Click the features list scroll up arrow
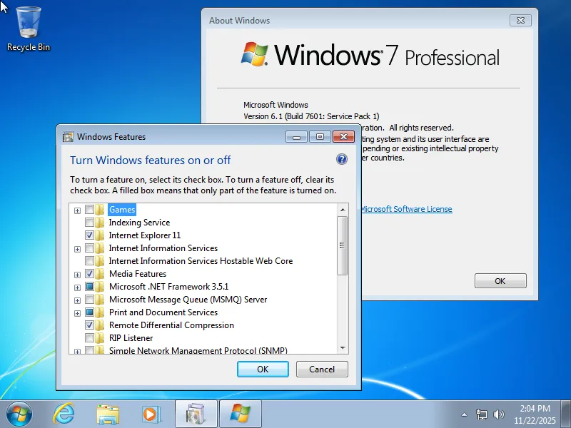The height and width of the screenshot is (428, 571). coord(343,210)
